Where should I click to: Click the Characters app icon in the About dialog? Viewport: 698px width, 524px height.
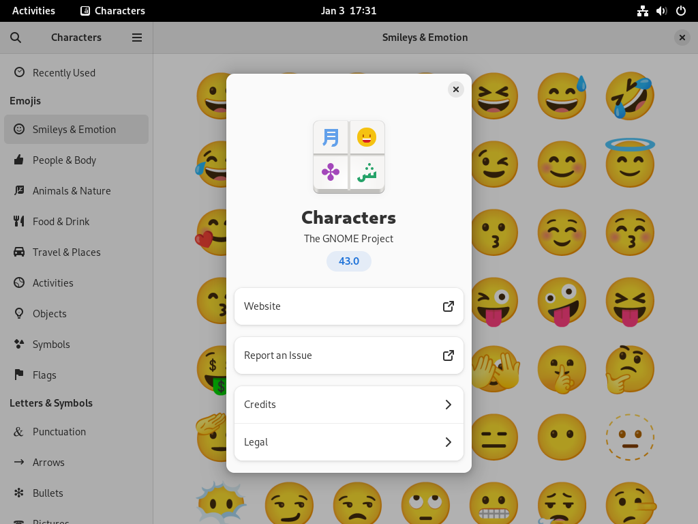coord(349,157)
